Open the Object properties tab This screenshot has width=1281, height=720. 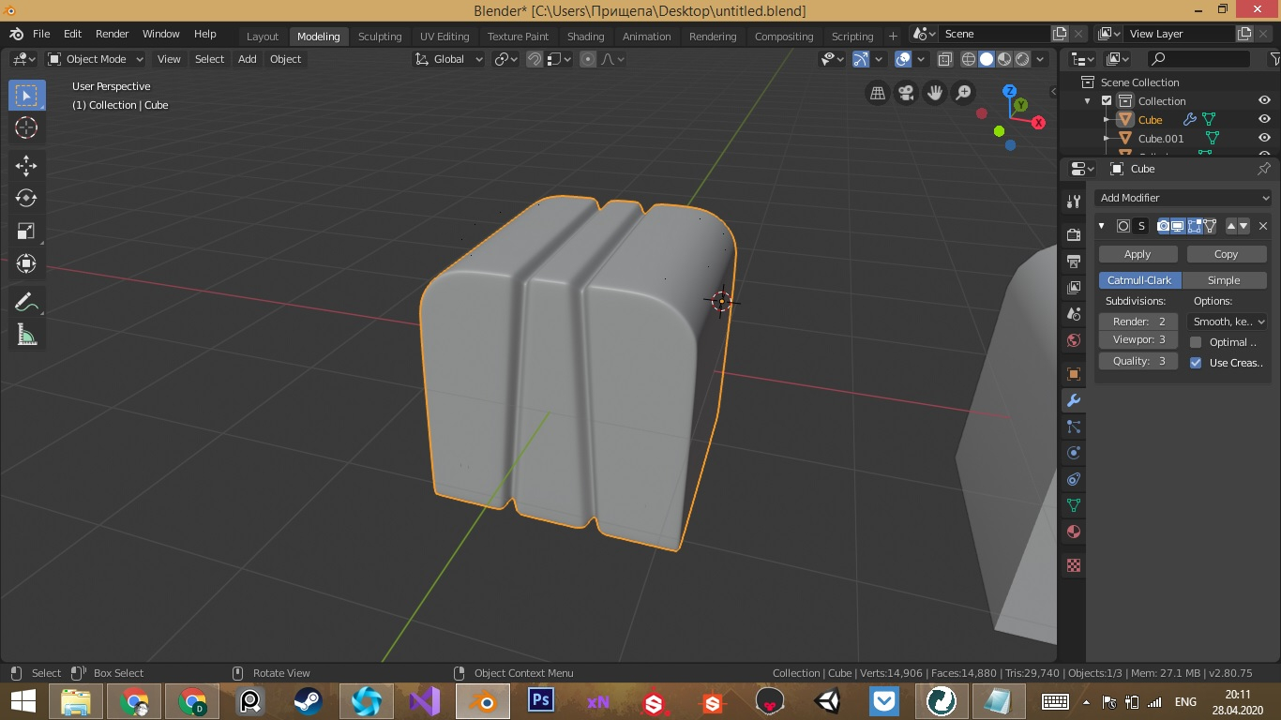pos(1074,374)
